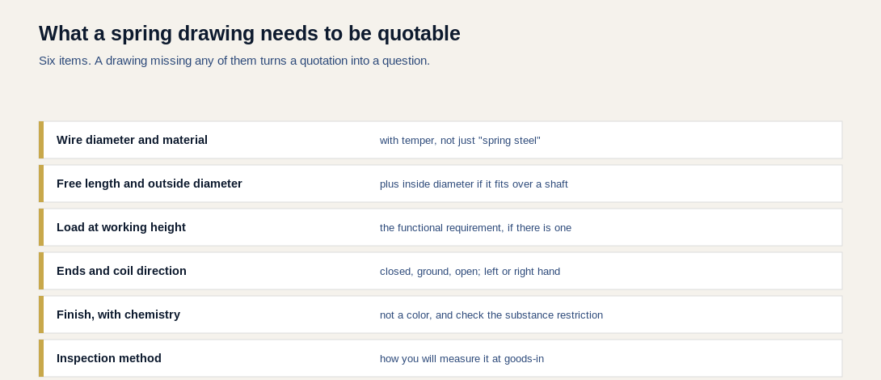881x380 pixels.
Task: Click the 'not a color' substance restriction note
Action: point(491,315)
